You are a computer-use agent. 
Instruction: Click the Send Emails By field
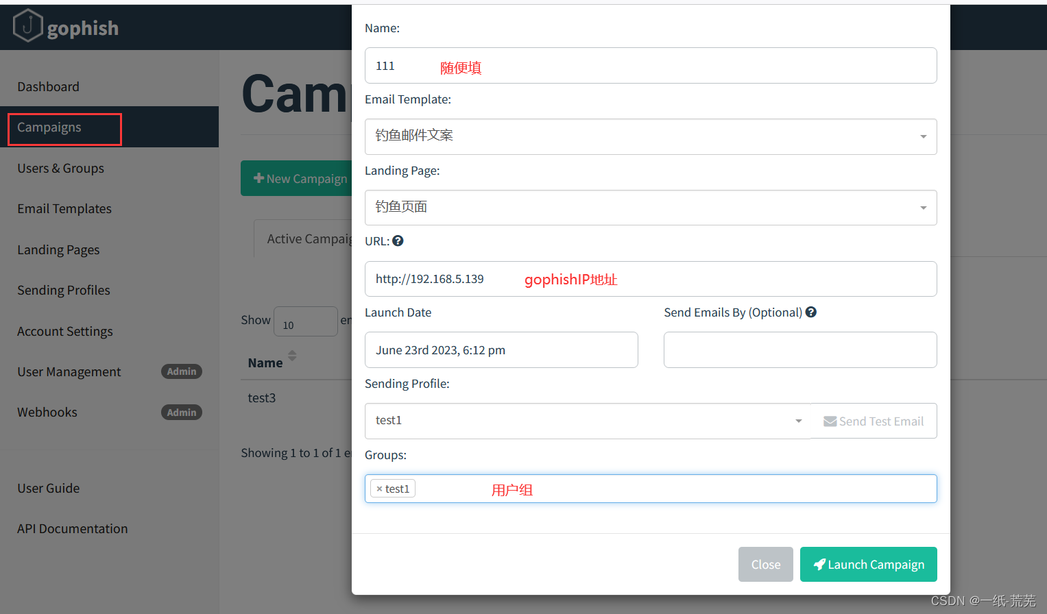800,350
